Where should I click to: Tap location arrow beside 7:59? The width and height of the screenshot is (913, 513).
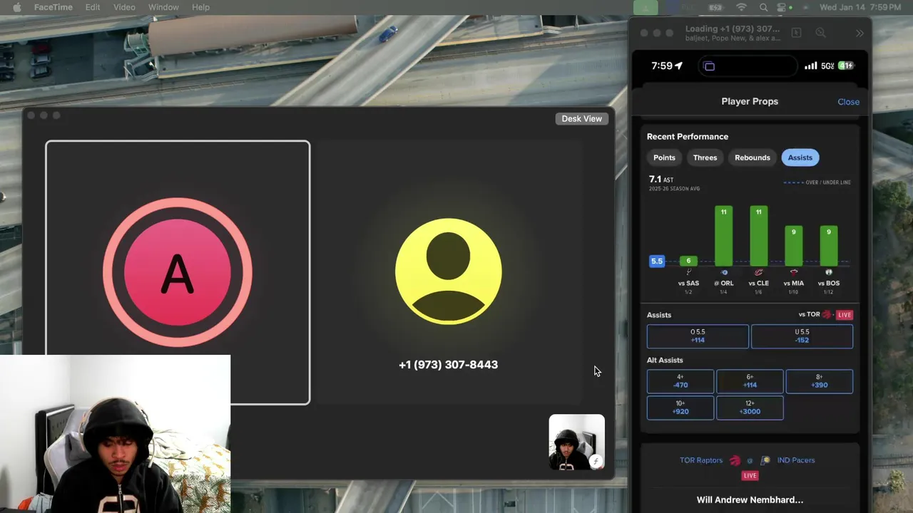678,66
